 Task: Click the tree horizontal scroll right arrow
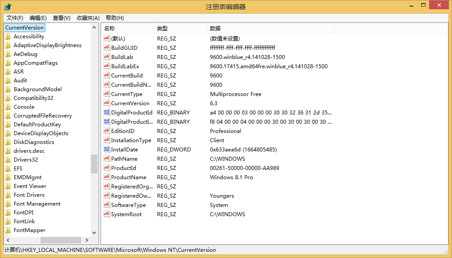click(87, 240)
